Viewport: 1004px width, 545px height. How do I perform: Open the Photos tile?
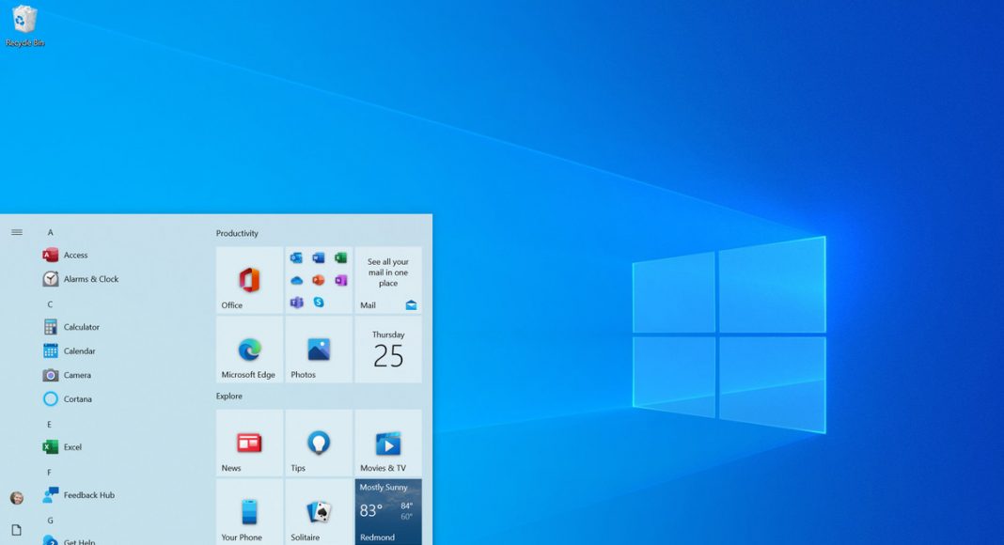[x=319, y=350]
